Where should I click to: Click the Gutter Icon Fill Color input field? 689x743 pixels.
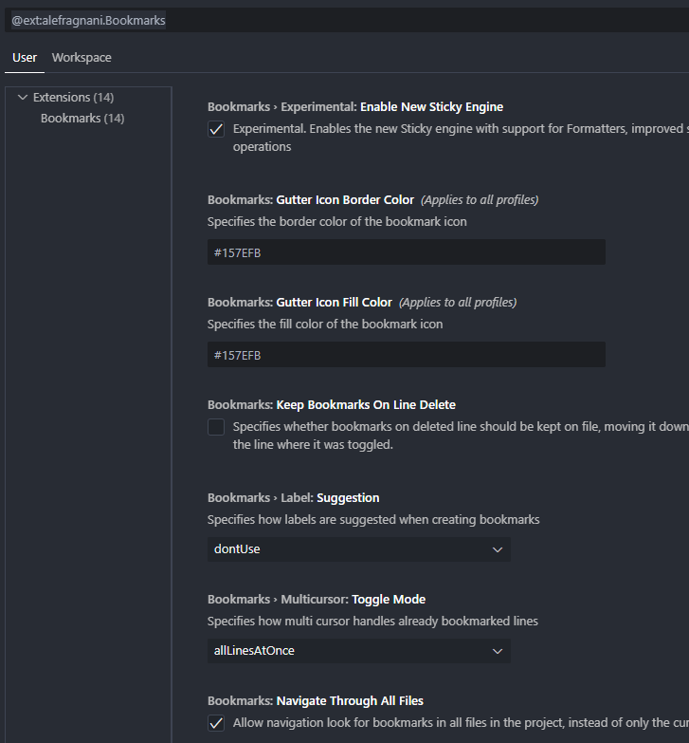coord(406,355)
